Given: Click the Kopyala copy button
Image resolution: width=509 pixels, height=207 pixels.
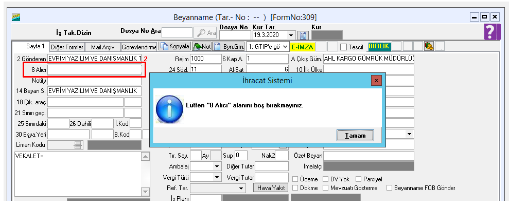Looking at the screenshot, I should [x=175, y=46].
